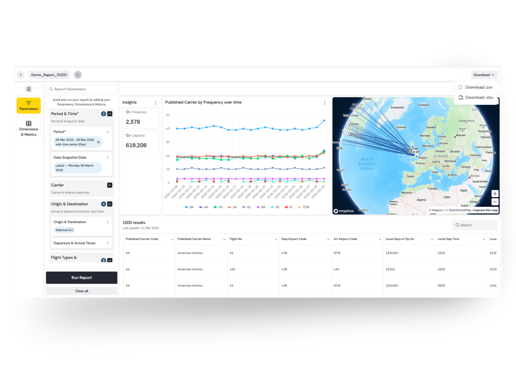This screenshot has width=516, height=387.
Task: Toggle the BA series in chart legend
Action: click(189, 207)
